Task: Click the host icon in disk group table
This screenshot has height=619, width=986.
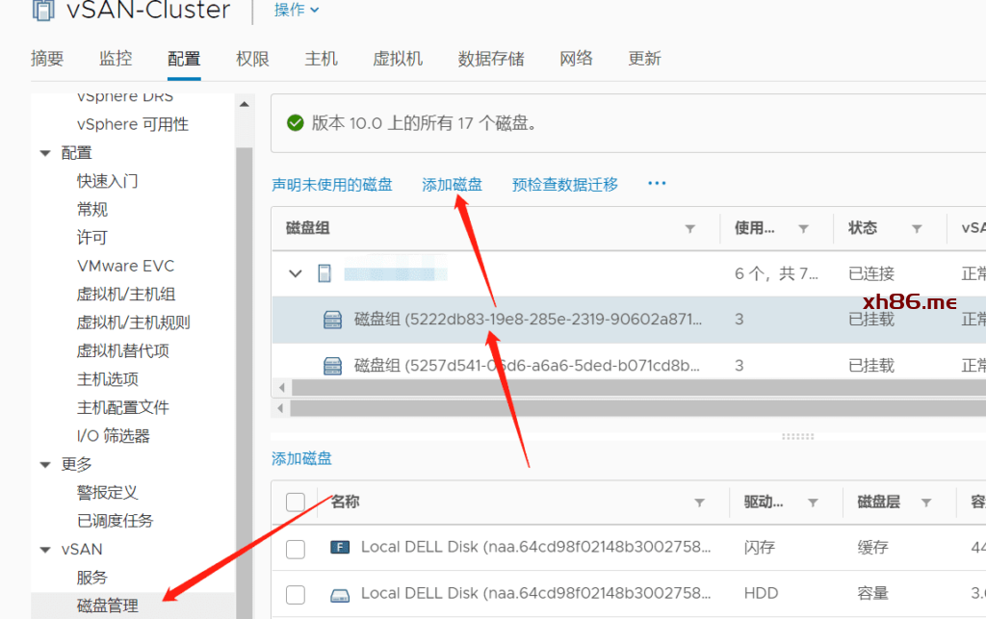Action: 324,273
